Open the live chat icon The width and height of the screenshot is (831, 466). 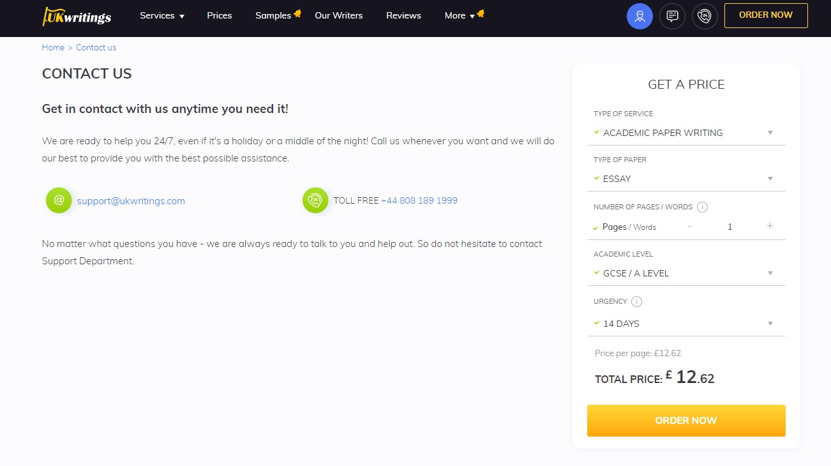click(672, 16)
